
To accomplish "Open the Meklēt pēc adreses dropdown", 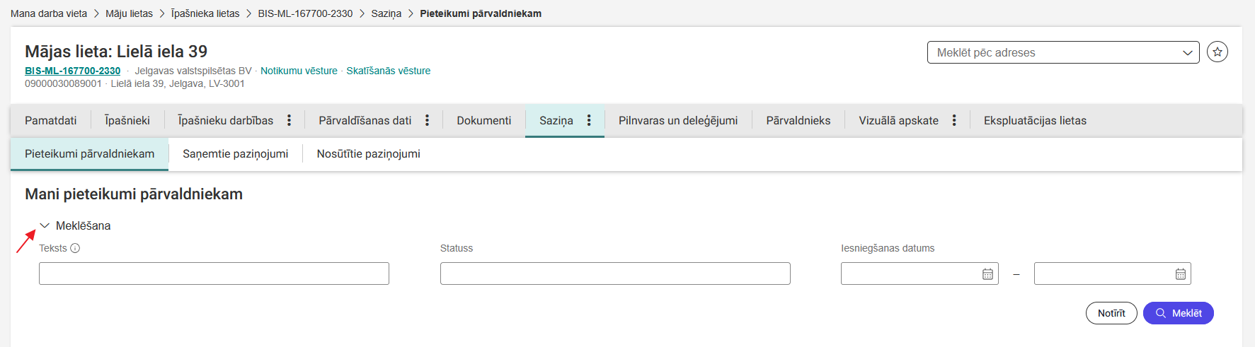I will 1063,52.
